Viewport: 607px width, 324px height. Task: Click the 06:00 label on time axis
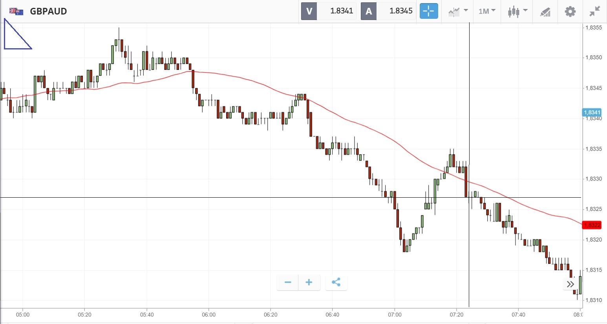tap(208, 315)
